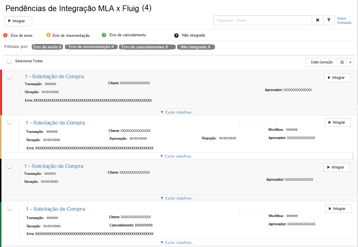The width and height of the screenshot is (358, 247).
Task: Click the filter funnel icon
Action: coord(329,20)
